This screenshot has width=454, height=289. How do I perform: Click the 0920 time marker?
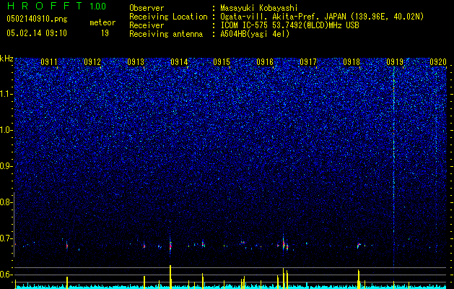438,62
